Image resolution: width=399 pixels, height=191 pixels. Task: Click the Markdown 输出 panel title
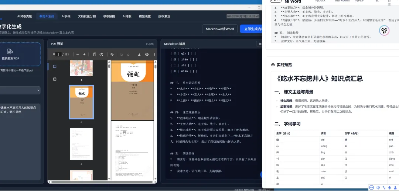click(x=174, y=44)
